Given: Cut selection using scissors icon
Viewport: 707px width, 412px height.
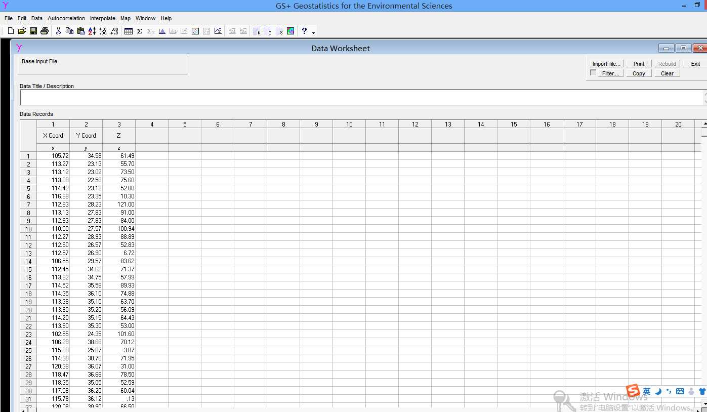Looking at the screenshot, I should click(58, 31).
